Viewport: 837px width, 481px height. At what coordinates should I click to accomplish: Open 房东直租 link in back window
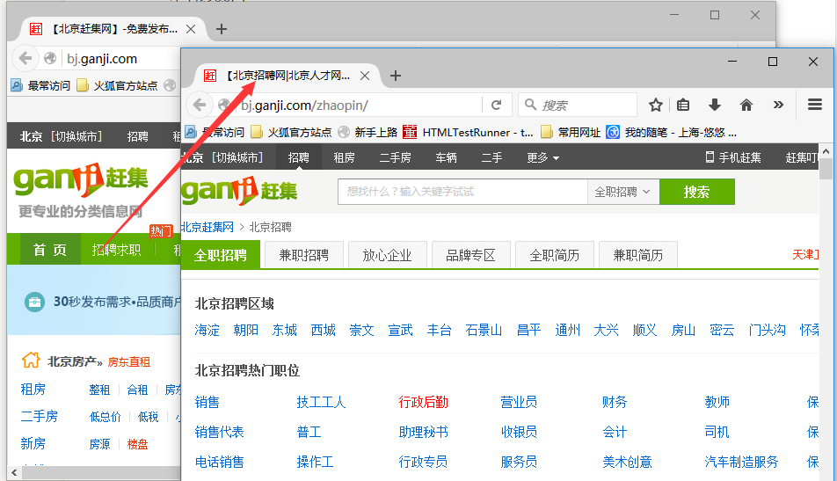(128, 362)
